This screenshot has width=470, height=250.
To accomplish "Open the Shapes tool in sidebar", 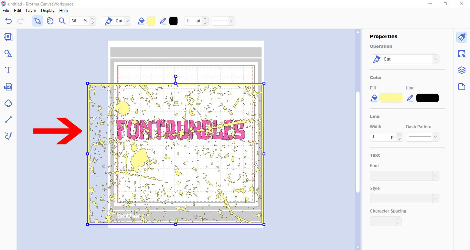I will coord(8,53).
